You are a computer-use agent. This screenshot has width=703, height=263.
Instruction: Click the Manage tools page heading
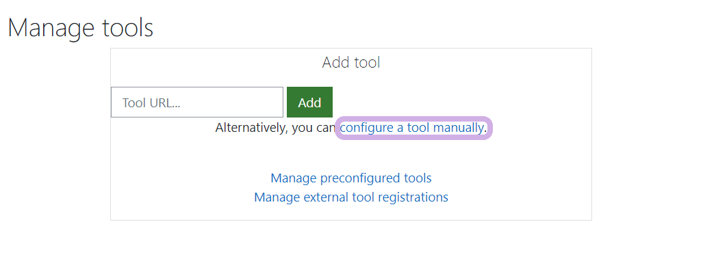81,28
